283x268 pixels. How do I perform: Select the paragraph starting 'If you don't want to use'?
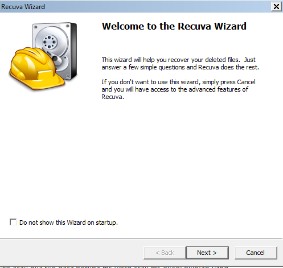pyautogui.click(x=178, y=89)
